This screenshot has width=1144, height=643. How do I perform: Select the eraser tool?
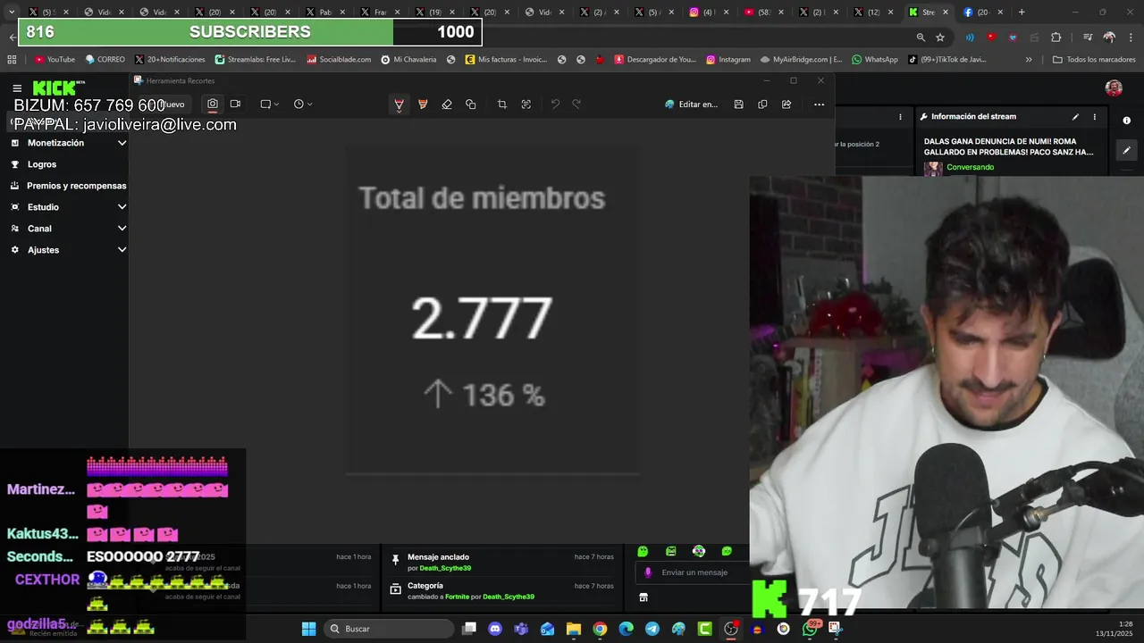[447, 104]
